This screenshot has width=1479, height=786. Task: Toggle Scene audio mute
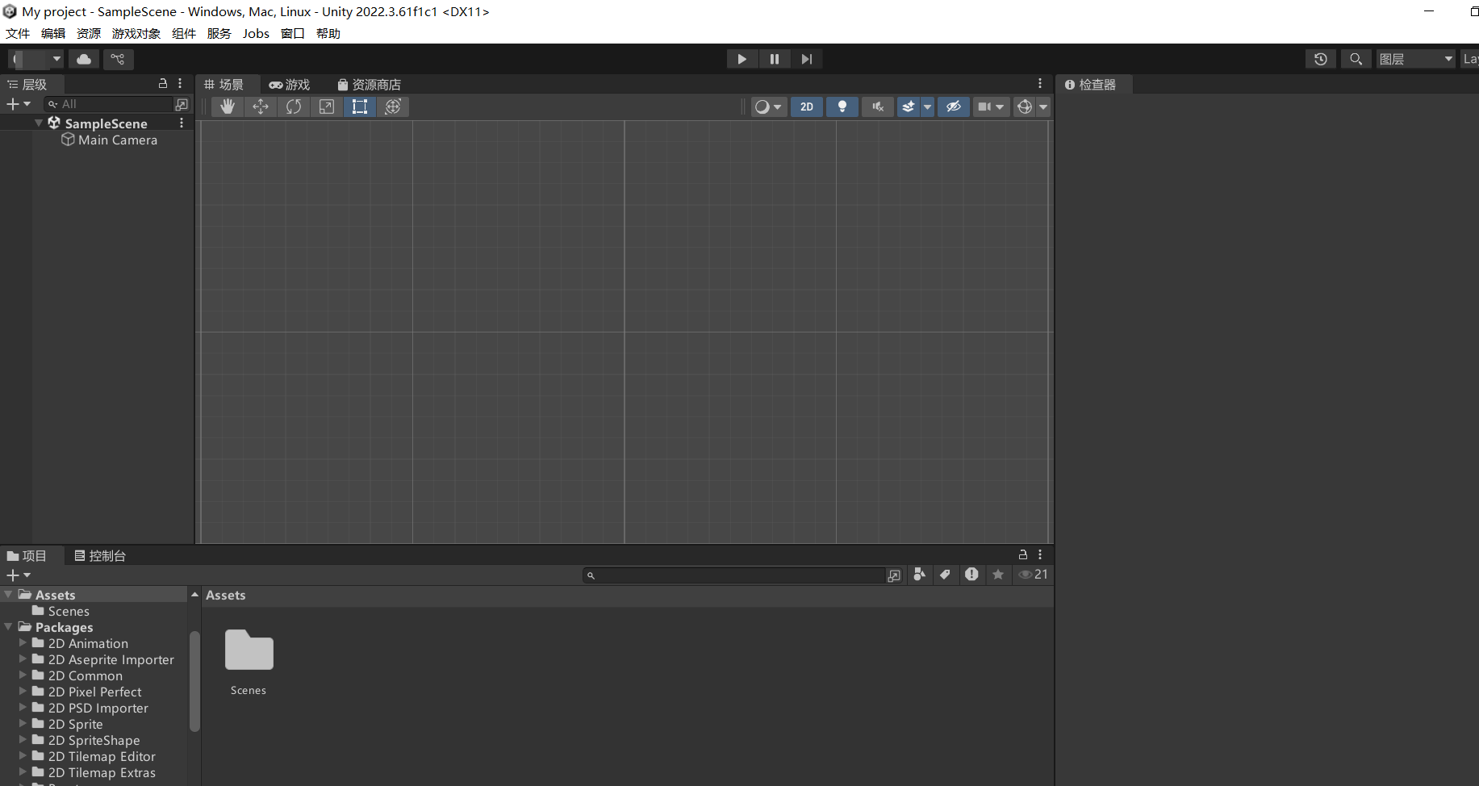tap(878, 107)
